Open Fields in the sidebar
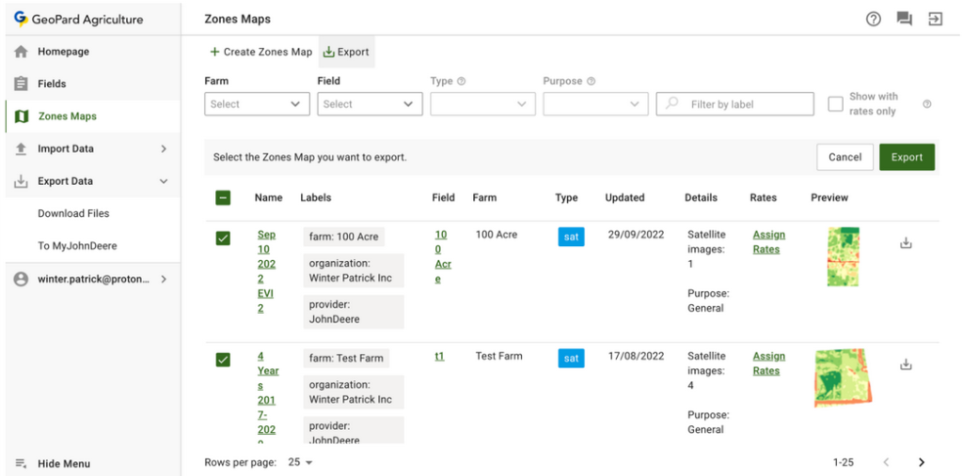963x476 pixels. pyautogui.click(x=52, y=84)
